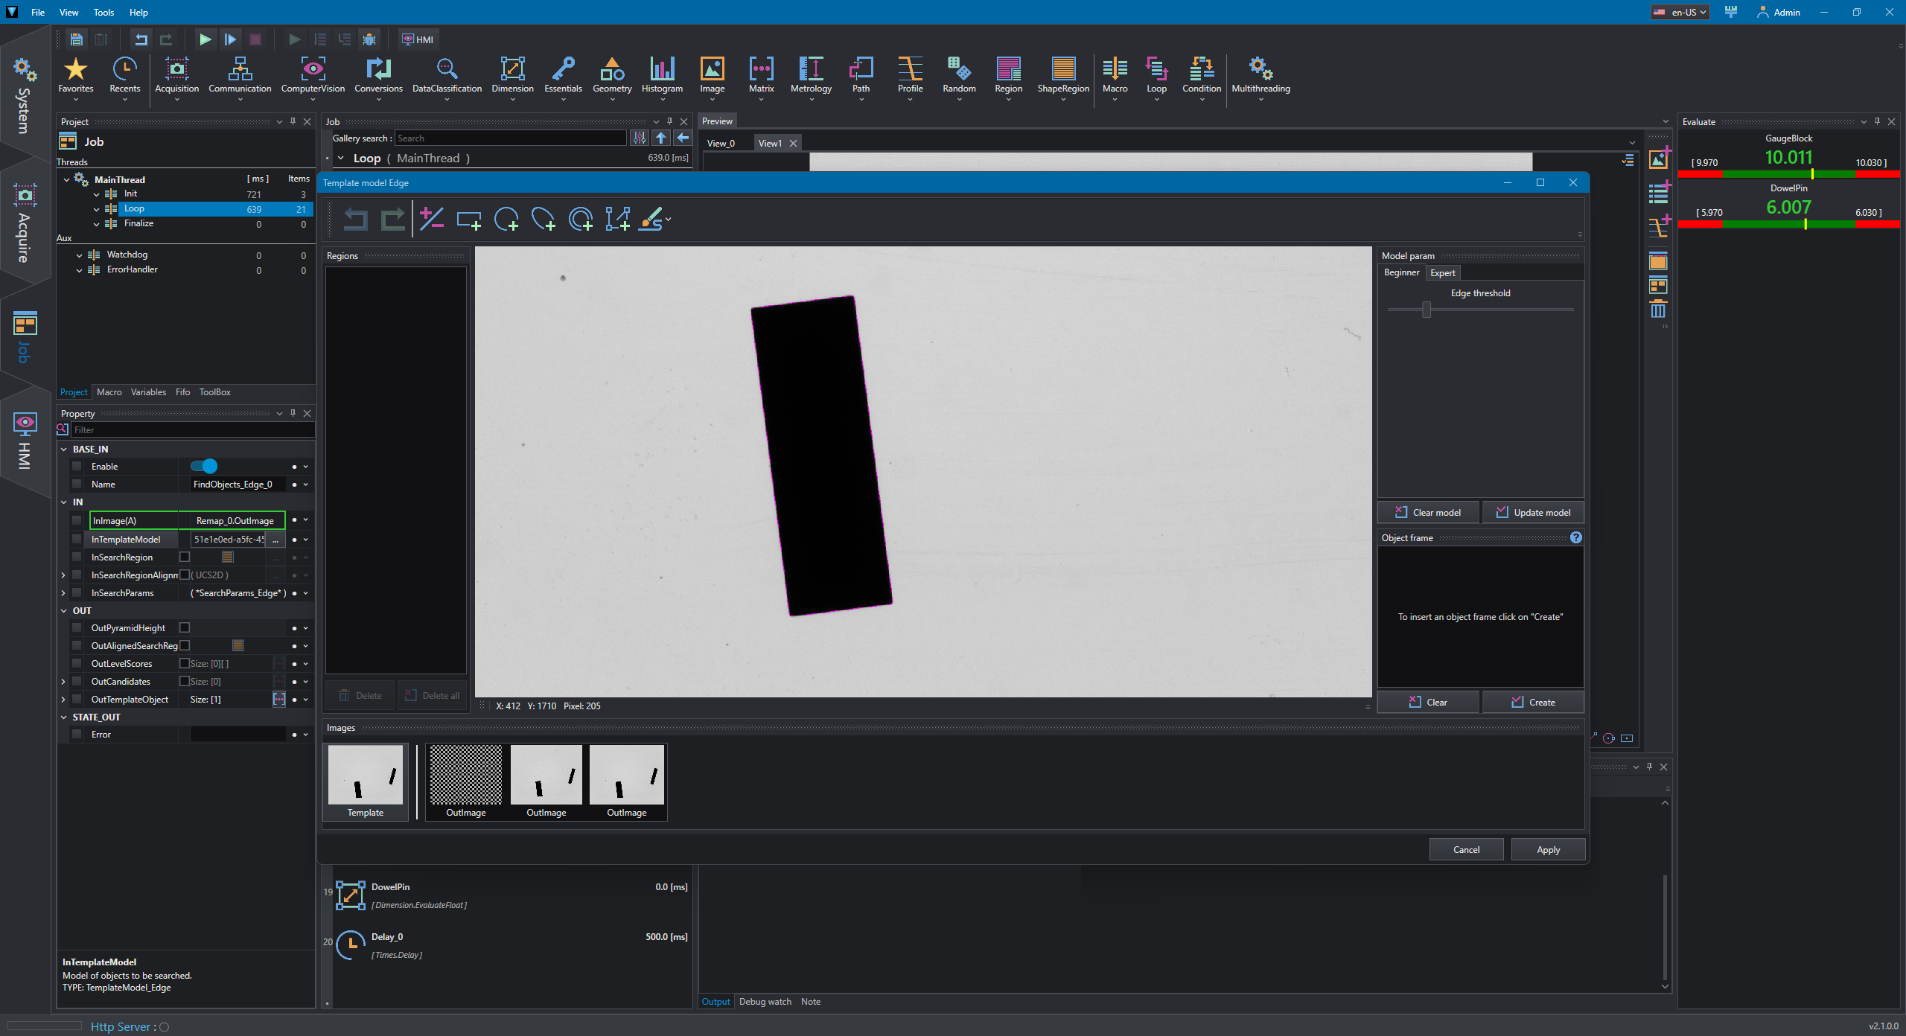Check the OutPyramidHeight checkbox
Image resolution: width=1906 pixels, height=1036 pixels.
pos(185,627)
